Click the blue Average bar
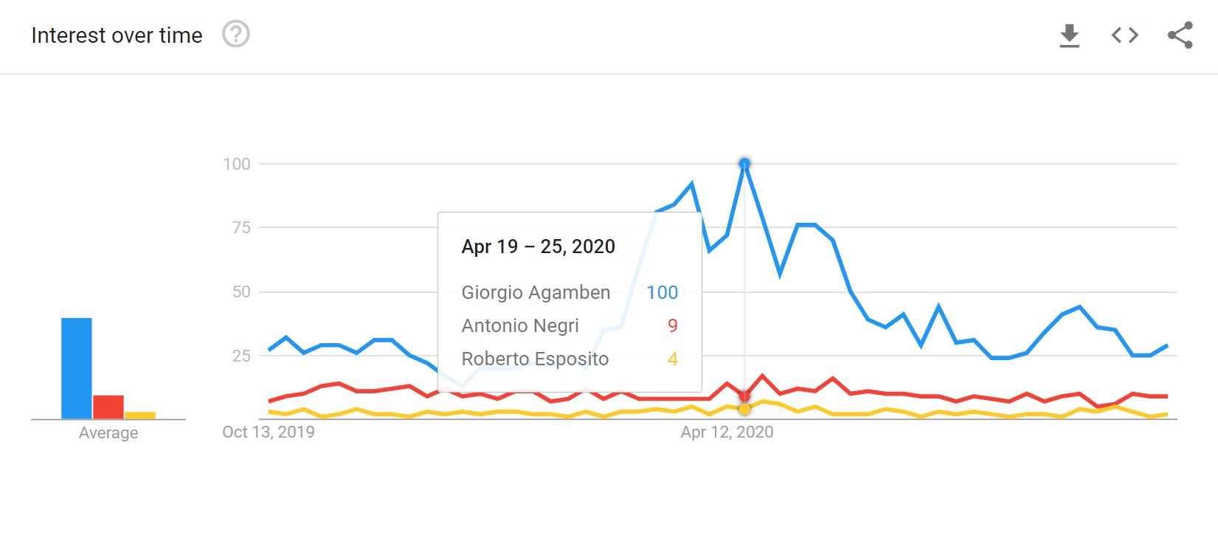The width and height of the screenshot is (1218, 535). (77, 368)
